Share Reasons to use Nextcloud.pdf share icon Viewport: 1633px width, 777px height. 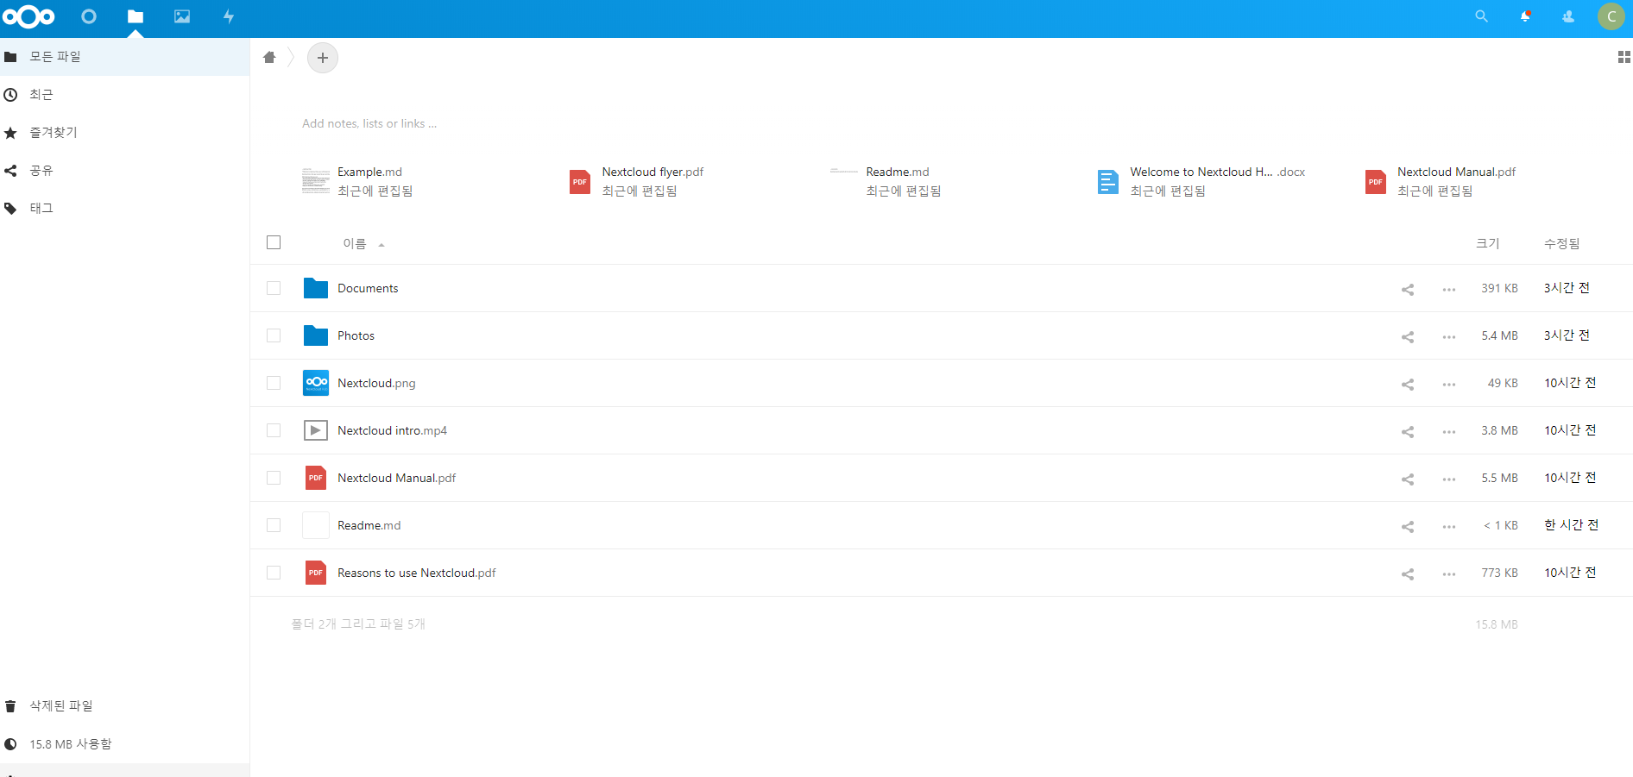tap(1408, 573)
